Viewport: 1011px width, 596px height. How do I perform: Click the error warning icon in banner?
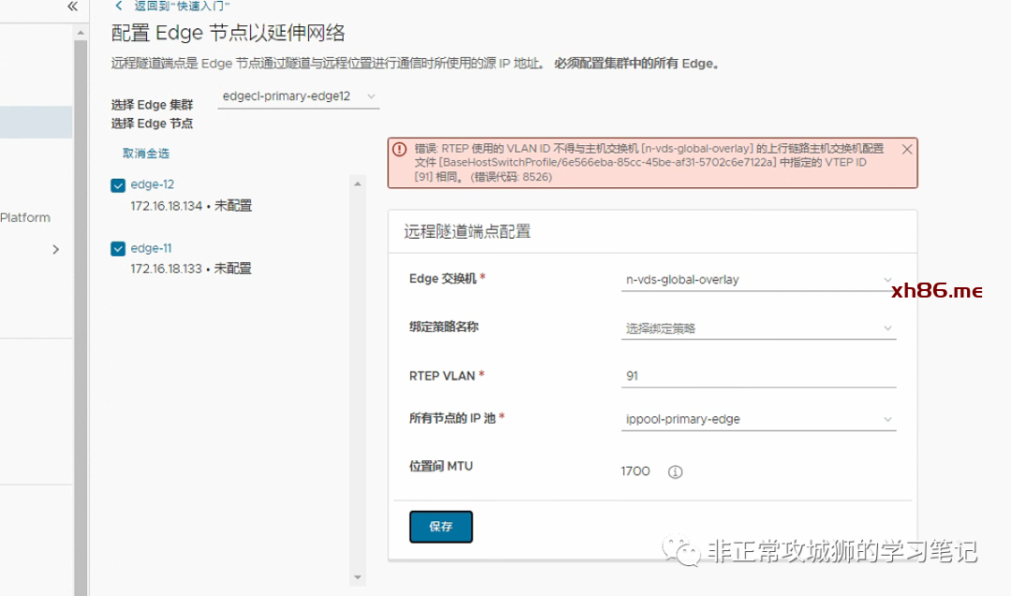(400, 149)
